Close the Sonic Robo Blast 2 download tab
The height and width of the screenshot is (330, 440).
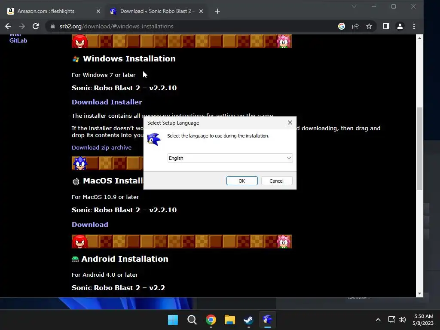pos(201,11)
